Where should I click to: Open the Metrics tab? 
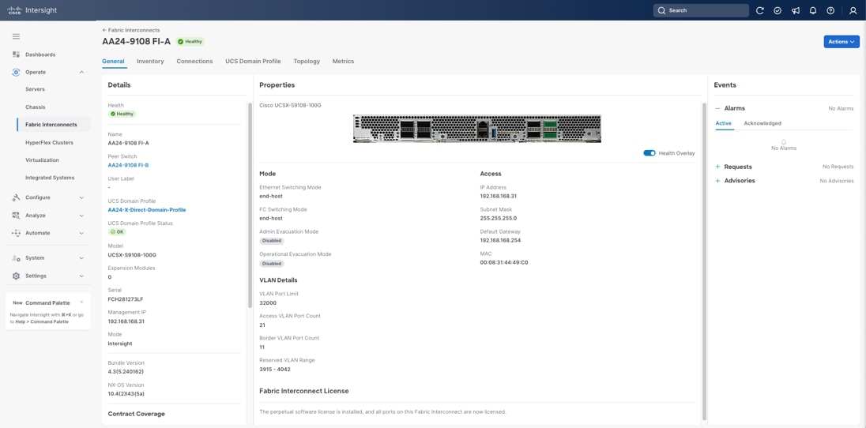coord(343,62)
